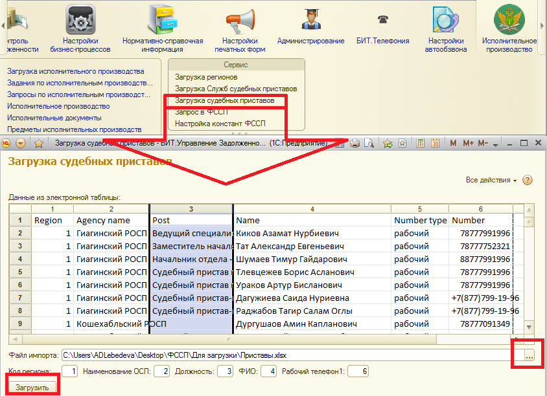This screenshot has height=396, width=547.
Task: Open the 1C main menu dropdown arrow
Action: (x=21, y=143)
